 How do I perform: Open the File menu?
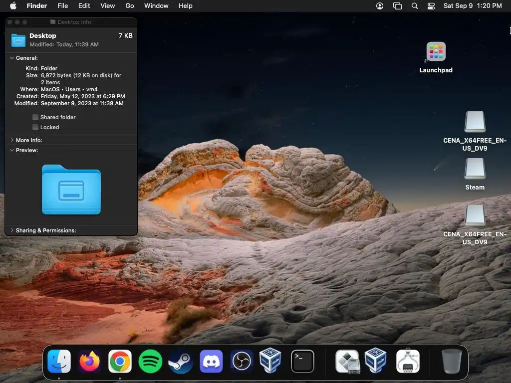pyautogui.click(x=62, y=6)
